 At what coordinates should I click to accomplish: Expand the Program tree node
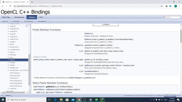[8, 62]
